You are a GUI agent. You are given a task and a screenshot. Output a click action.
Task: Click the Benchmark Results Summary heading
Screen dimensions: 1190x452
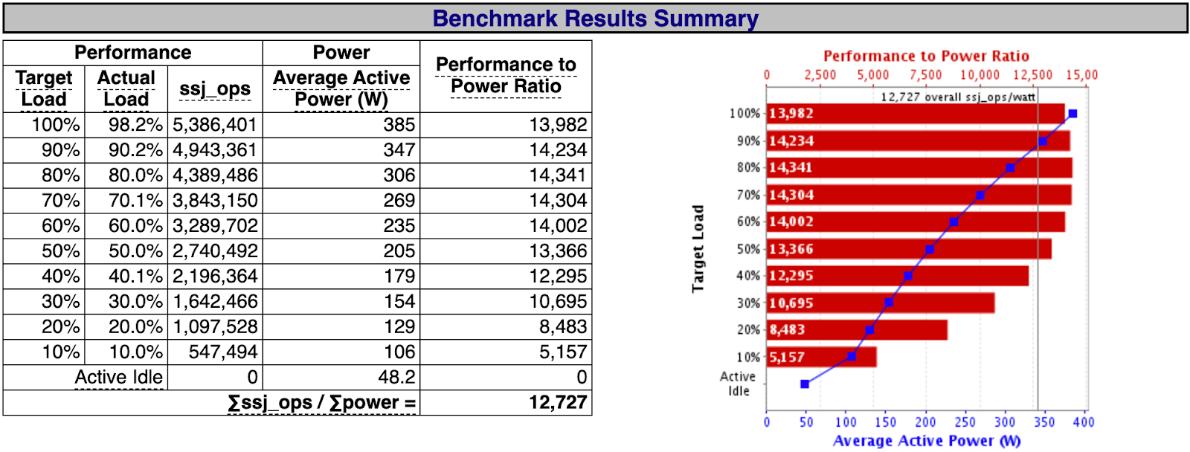pyautogui.click(x=595, y=18)
